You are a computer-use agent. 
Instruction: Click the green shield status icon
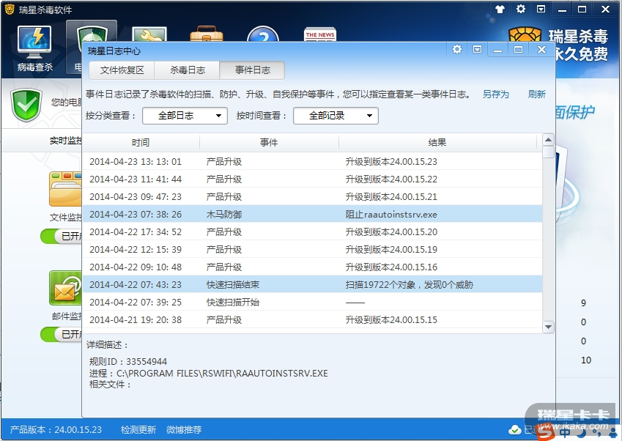tap(26, 105)
